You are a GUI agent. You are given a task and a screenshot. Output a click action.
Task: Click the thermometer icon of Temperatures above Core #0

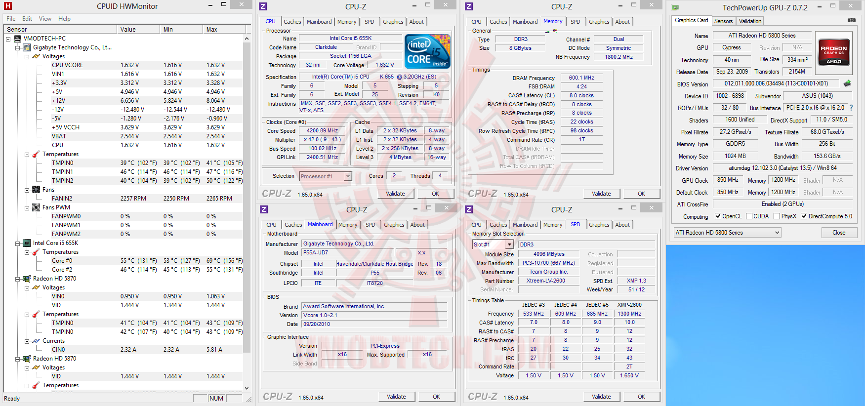coord(36,252)
